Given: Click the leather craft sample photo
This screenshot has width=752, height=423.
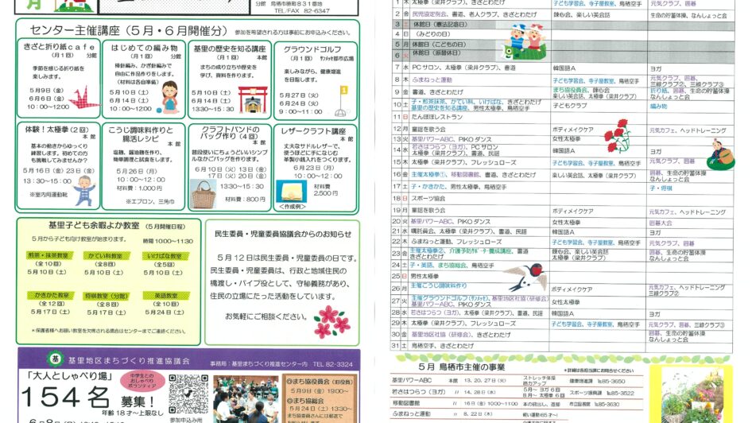Looking at the screenshot, I should pyautogui.click(x=292, y=192).
